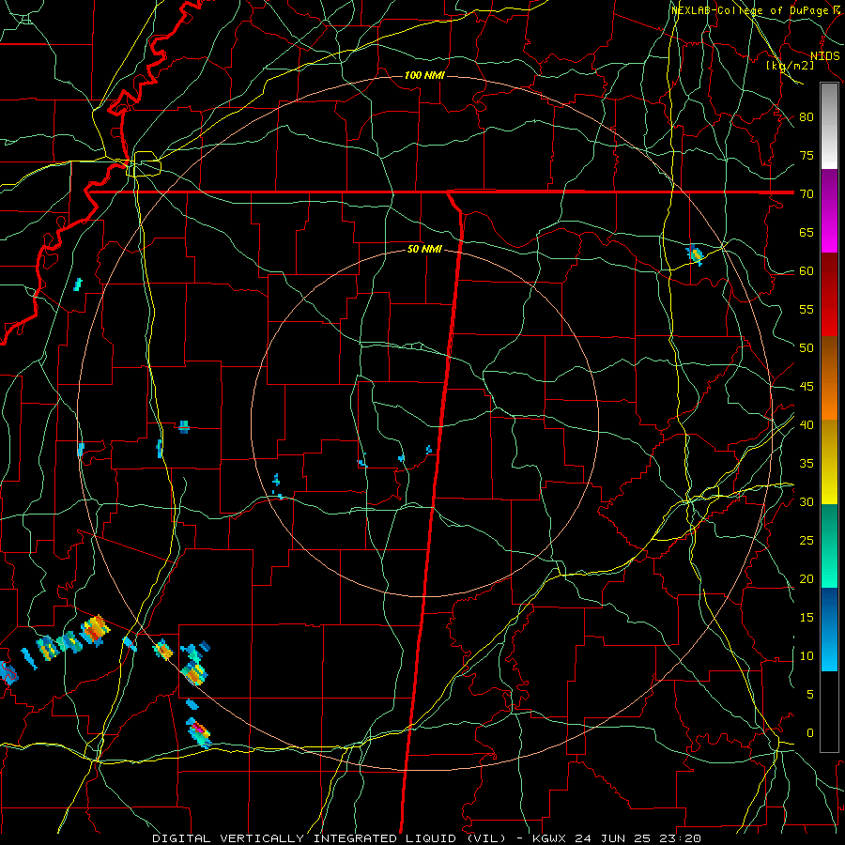Click the 70 value on the VIL scale
The width and height of the screenshot is (845, 845).
[807, 193]
